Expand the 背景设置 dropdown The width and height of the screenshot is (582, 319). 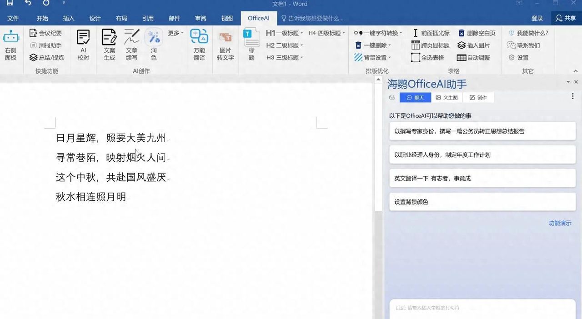pos(373,58)
